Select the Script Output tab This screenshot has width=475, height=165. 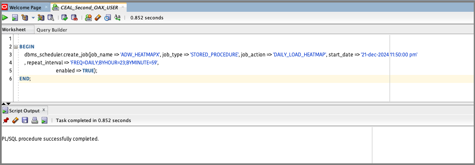(24, 111)
